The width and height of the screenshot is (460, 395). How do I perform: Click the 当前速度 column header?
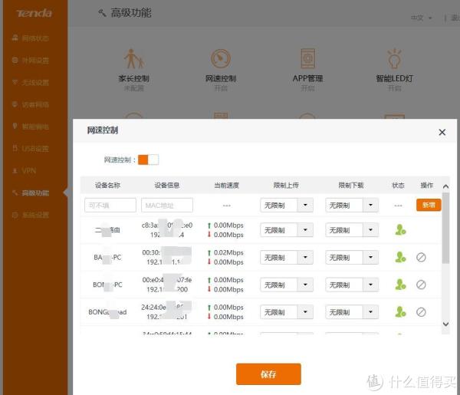(x=226, y=185)
